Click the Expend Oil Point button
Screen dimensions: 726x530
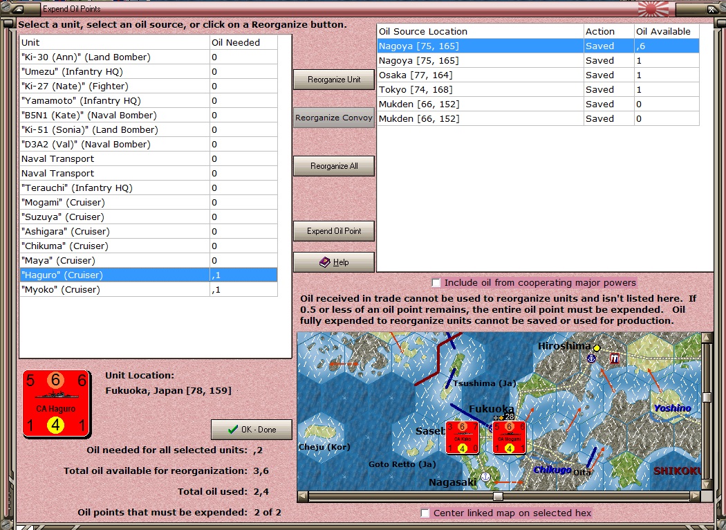[334, 230]
